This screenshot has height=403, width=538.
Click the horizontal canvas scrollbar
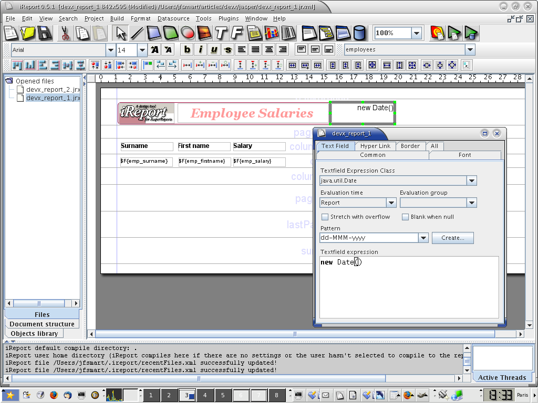(295, 334)
